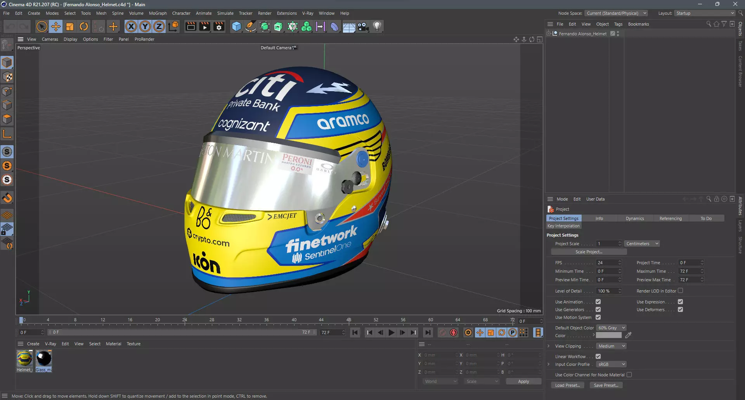
Task: Click Apply coordinates button
Action: pos(523,381)
